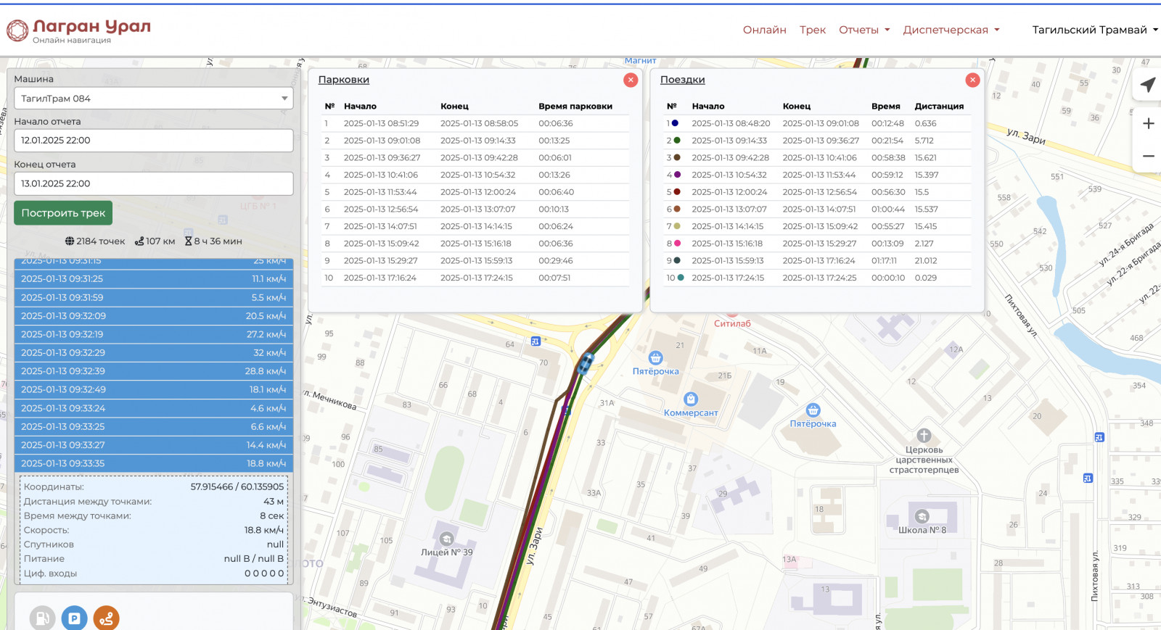Select track point 2025-01-13 09:32:29

[154, 353]
